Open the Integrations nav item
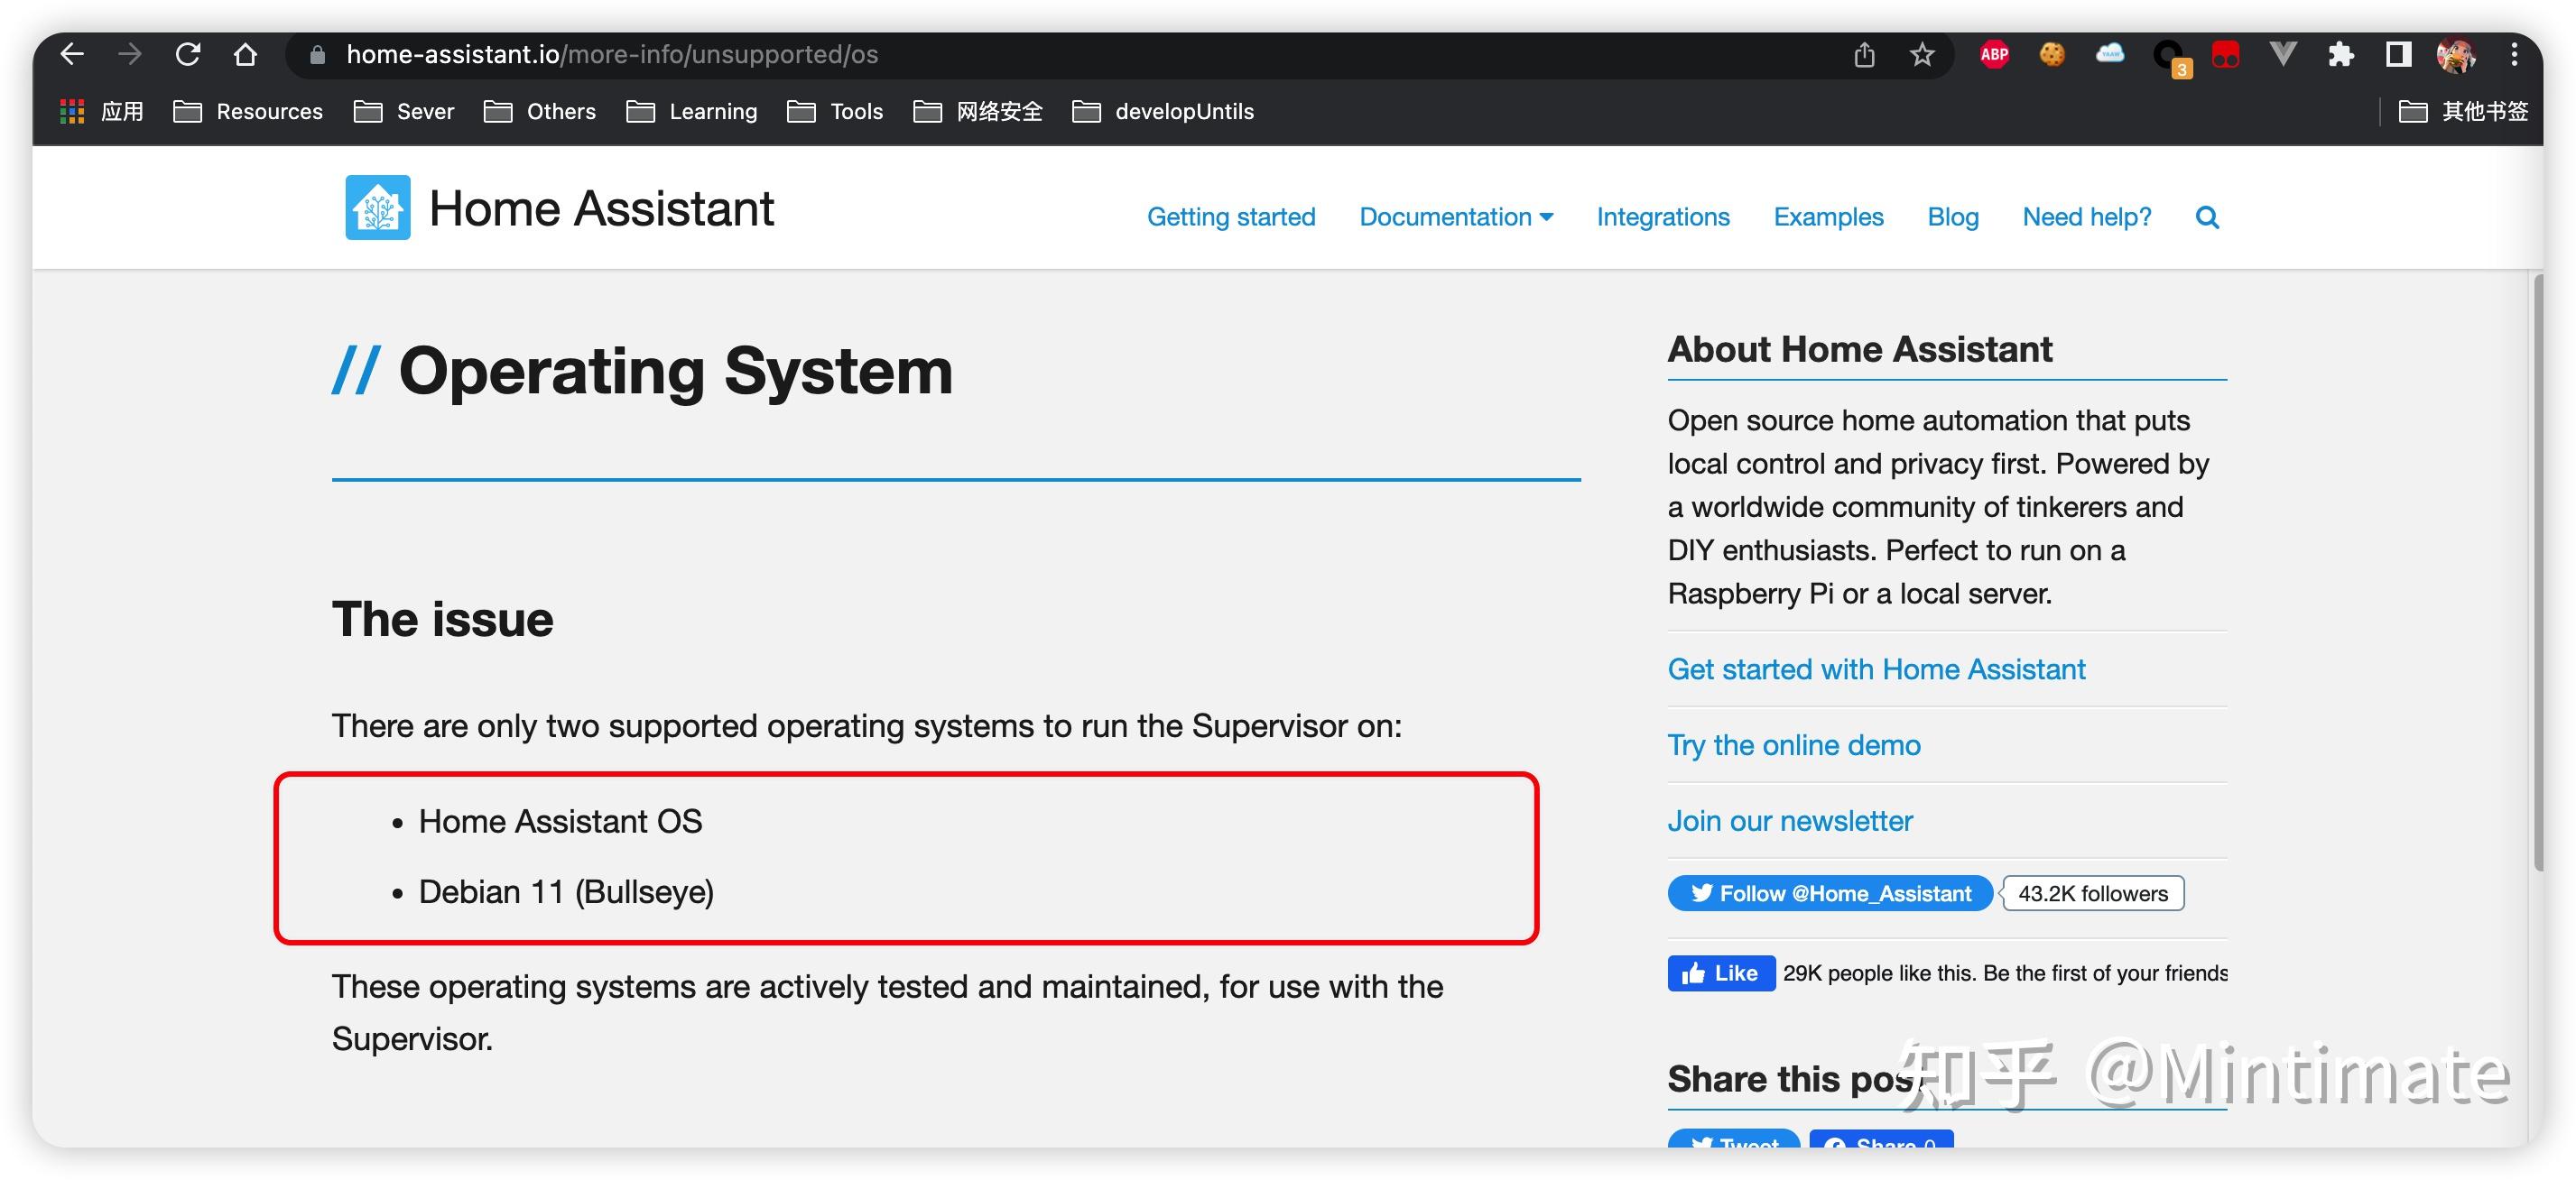Image resolution: width=2576 pixels, height=1180 pixels. coord(1662,217)
